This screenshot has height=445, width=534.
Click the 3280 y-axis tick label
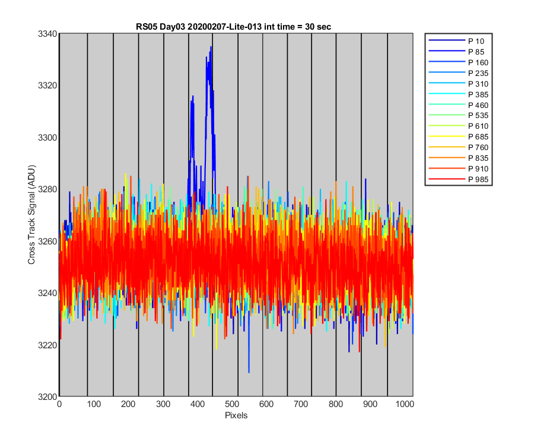tap(47, 189)
